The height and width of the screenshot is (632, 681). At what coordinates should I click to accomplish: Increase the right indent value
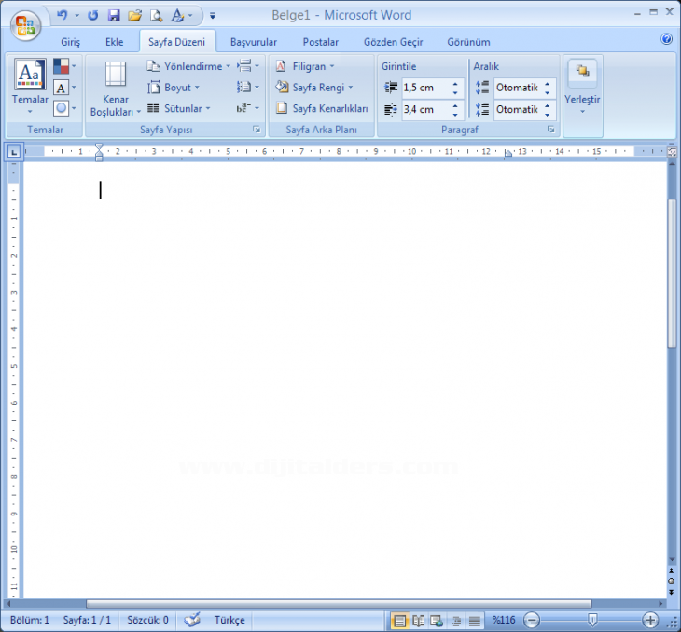click(x=455, y=105)
